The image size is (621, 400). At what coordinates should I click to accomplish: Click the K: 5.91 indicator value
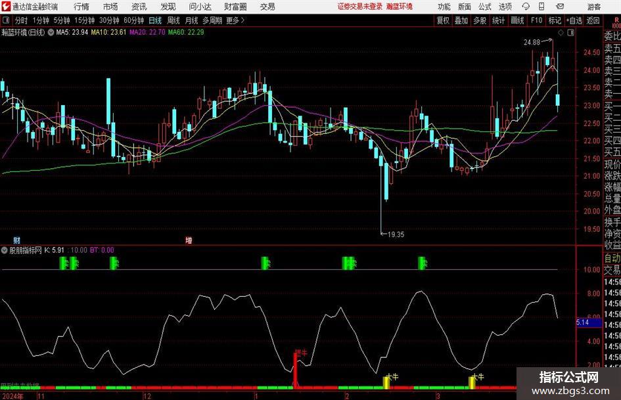(54, 250)
